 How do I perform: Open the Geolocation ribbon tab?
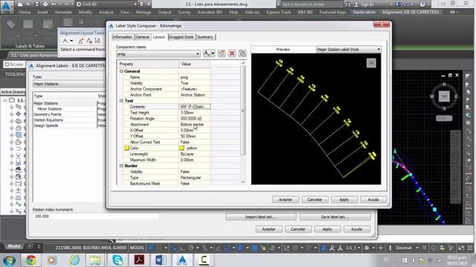coord(364,12)
